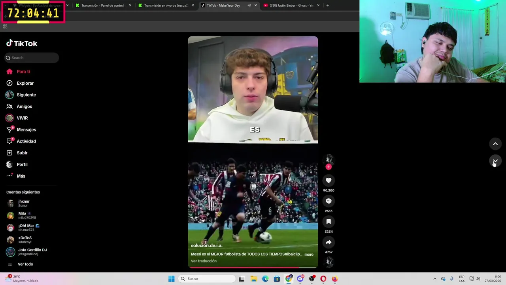Open the browser apps grid icon
The height and width of the screenshot is (285, 506).
point(5,27)
